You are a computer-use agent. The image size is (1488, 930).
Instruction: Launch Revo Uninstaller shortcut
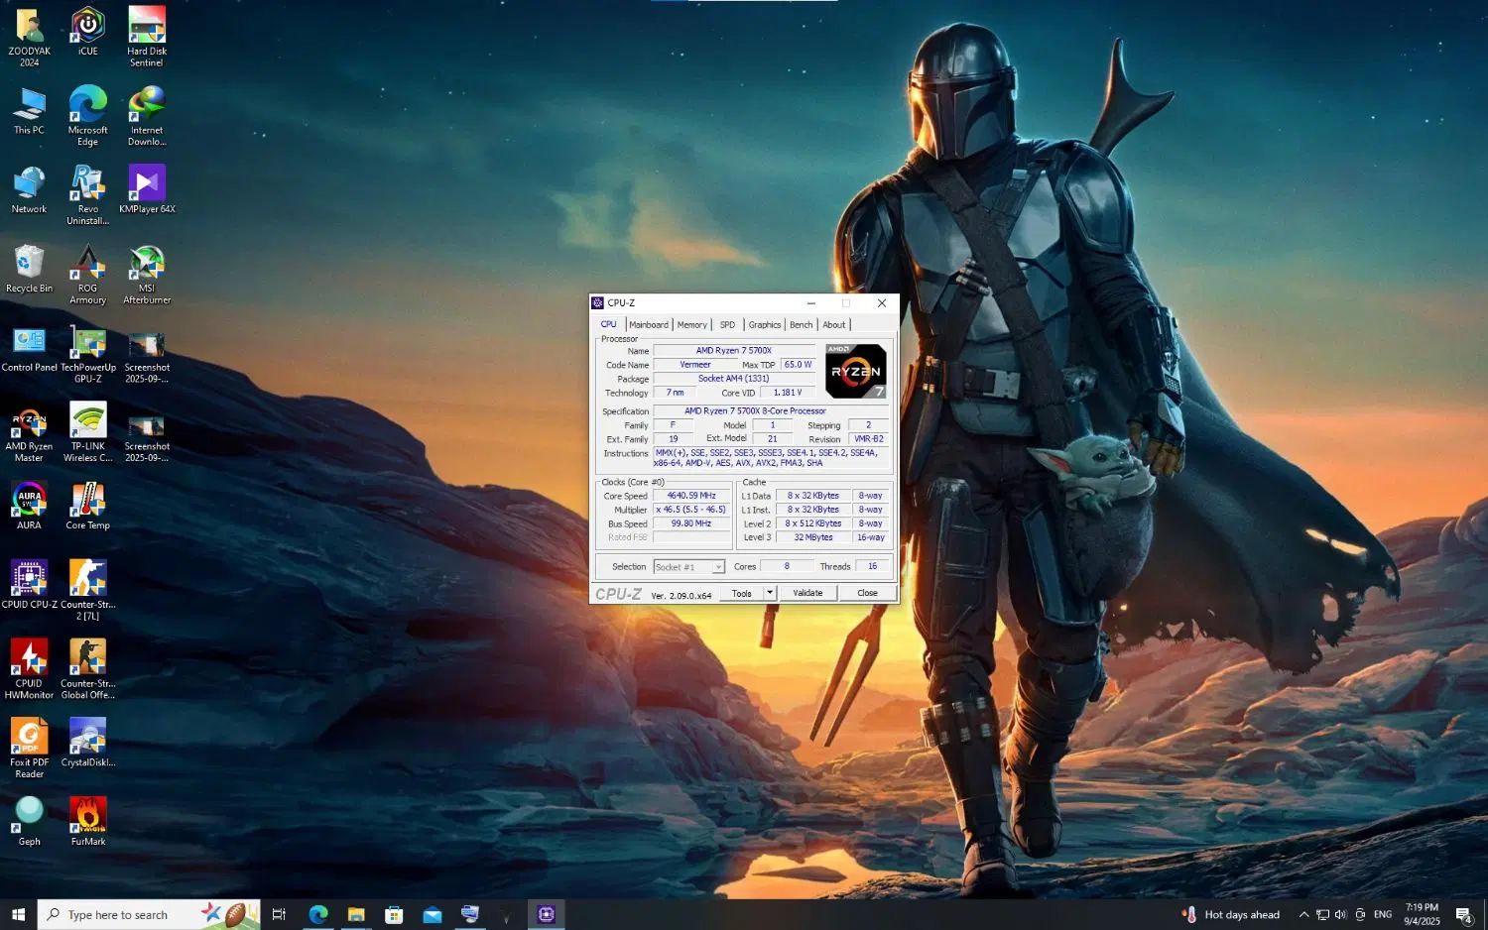coord(87,196)
